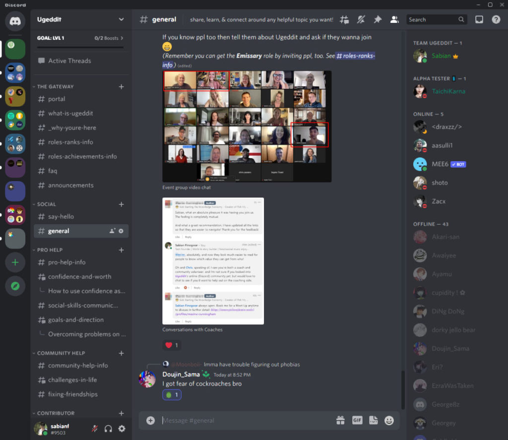Open the challenges-in-life channel
The width and height of the screenshot is (508, 440).
(x=81, y=380)
